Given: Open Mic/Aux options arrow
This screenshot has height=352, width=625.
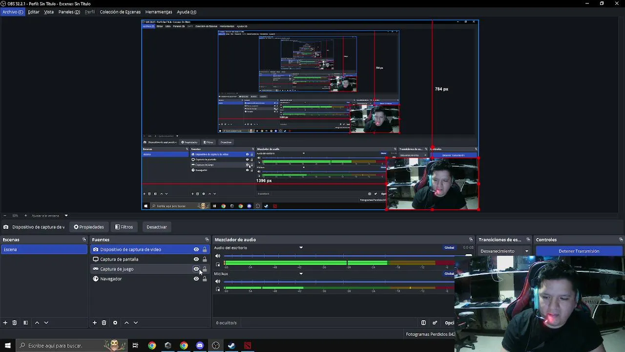Looking at the screenshot, I should point(301,274).
